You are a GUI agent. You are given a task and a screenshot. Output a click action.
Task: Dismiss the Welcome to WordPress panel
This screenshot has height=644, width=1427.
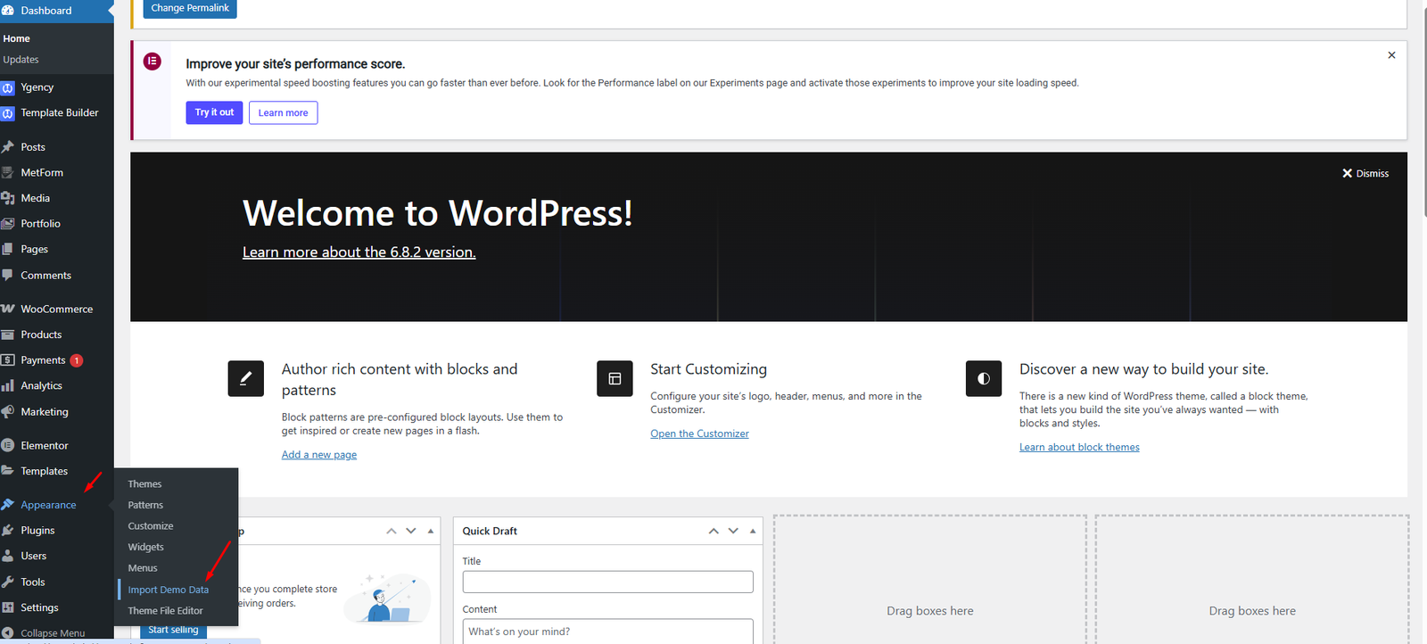[x=1365, y=174]
